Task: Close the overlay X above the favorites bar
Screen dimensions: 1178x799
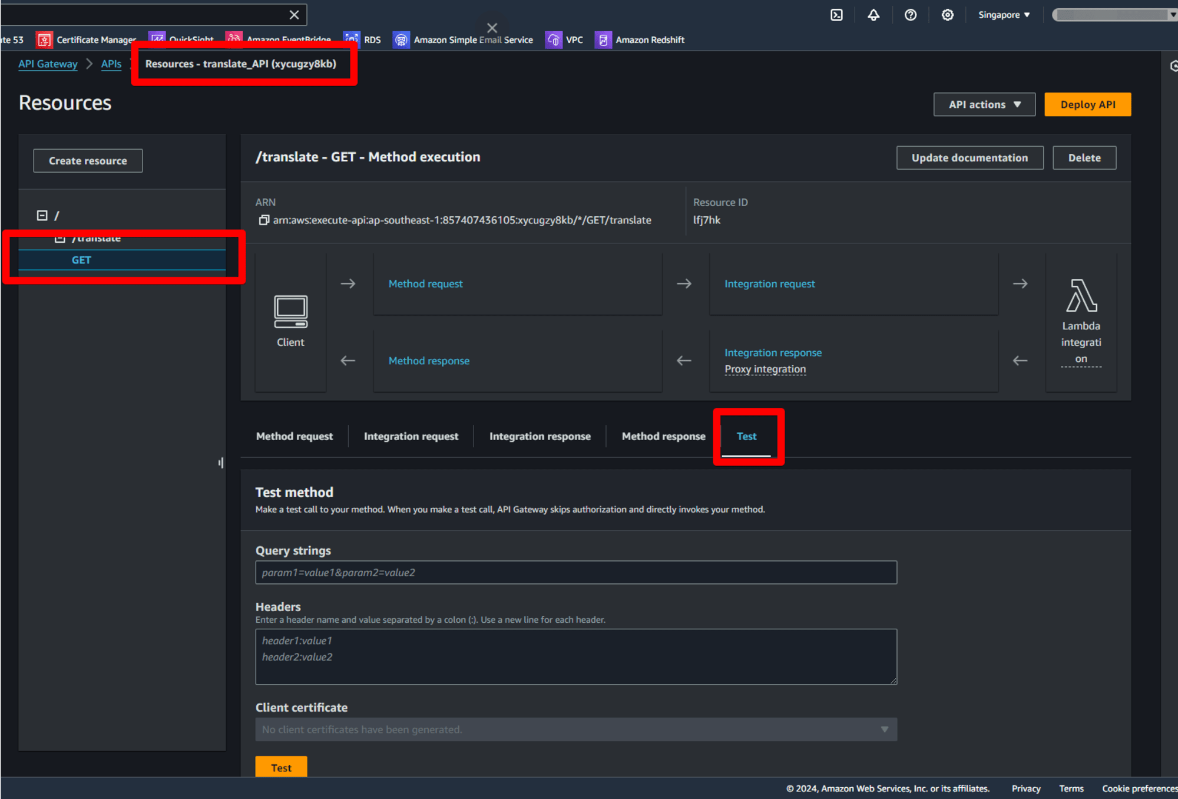Action: [492, 28]
